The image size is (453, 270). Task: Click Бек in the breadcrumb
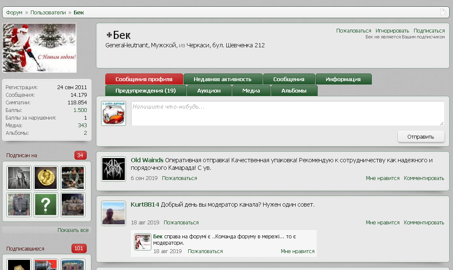[79, 12]
